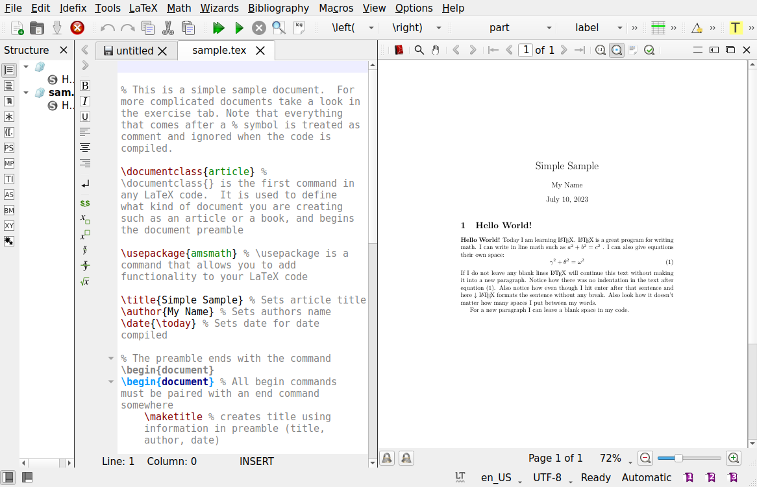Zoom out of the PDF with the minus magnifier
This screenshot has height=487, width=757.
(645, 458)
